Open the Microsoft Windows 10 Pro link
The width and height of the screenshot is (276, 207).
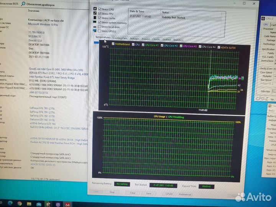click(43, 24)
